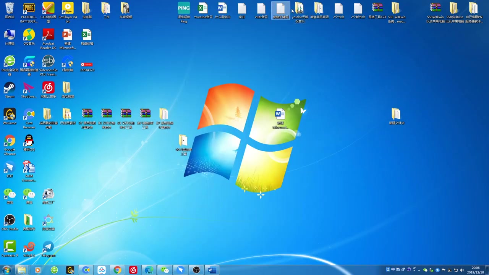Viewport: 489px width, 275px height.
Task: Launch QQ音乐 desktop shortcut
Action: (29, 37)
